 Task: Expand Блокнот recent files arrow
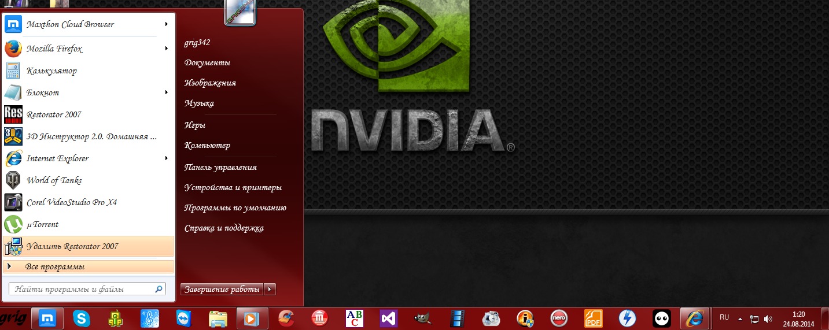(167, 92)
